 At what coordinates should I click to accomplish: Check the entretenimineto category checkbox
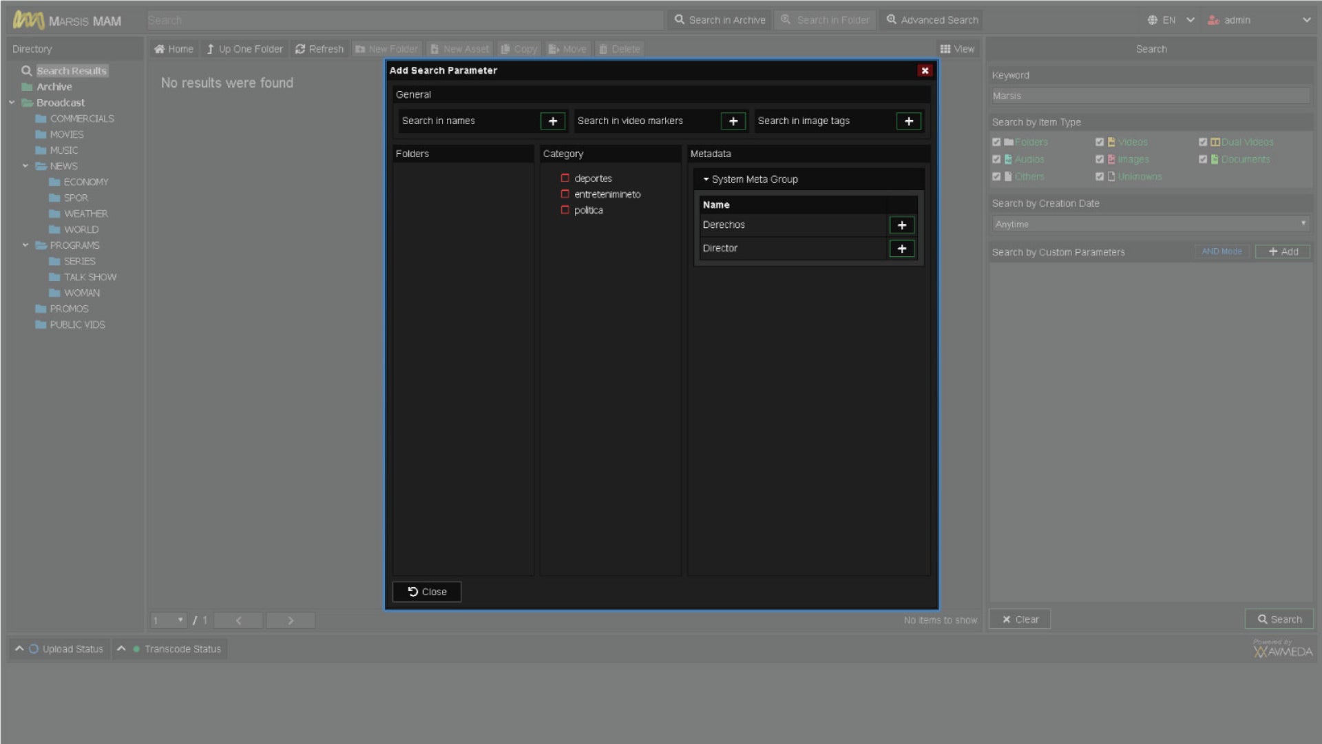(x=565, y=194)
